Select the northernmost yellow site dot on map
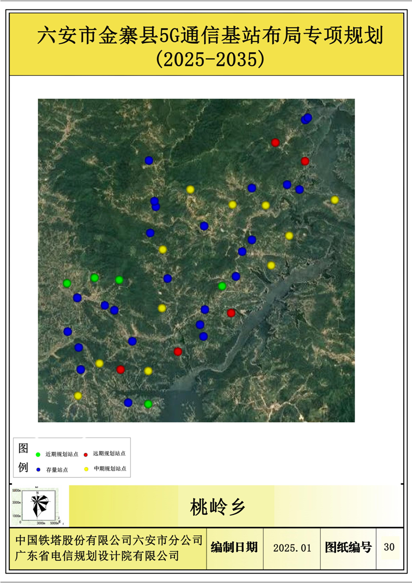The image size is (412, 583). [190, 190]
